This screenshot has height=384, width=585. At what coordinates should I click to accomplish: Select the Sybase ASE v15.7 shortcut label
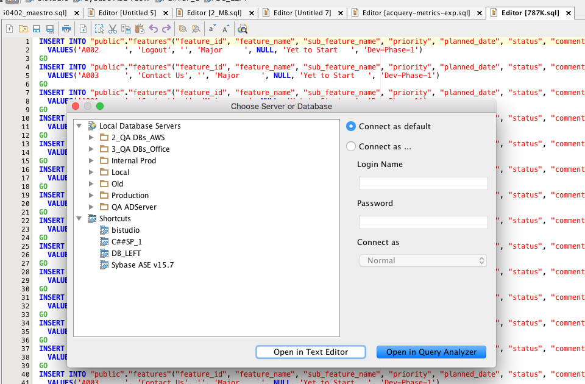(x=143, y=265)
